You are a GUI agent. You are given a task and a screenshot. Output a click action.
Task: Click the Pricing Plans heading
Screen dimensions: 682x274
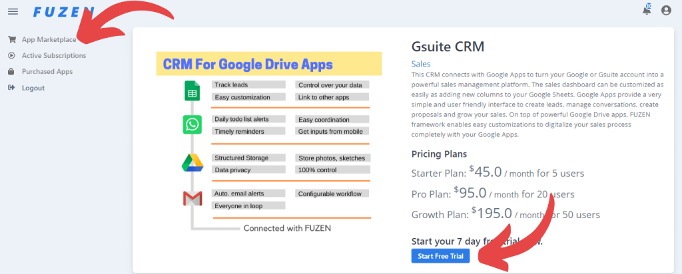click(x=440, y=154)
